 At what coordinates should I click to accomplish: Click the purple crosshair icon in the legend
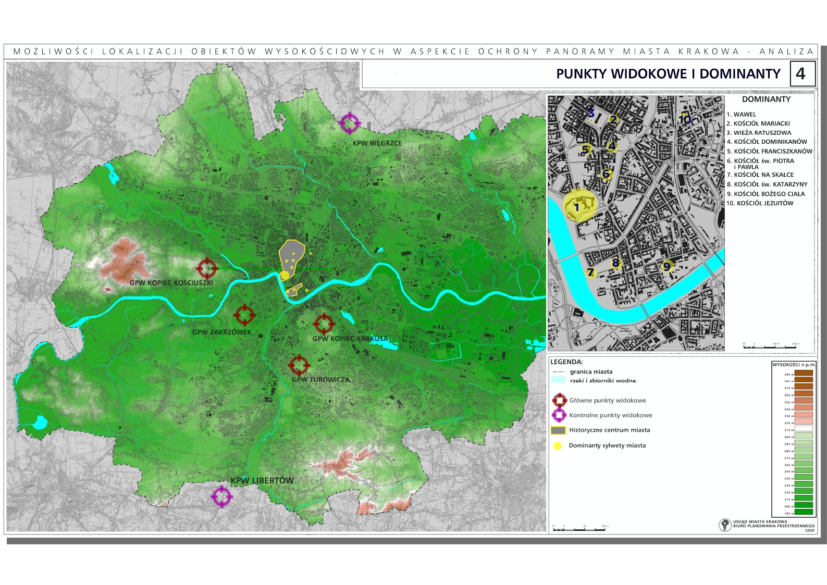(x=559, y=415)
